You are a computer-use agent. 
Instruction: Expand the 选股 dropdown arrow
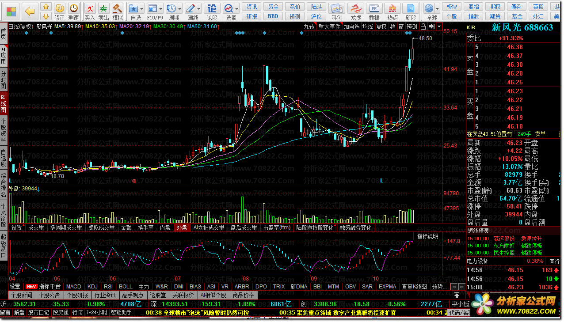[x=237, y=8]
